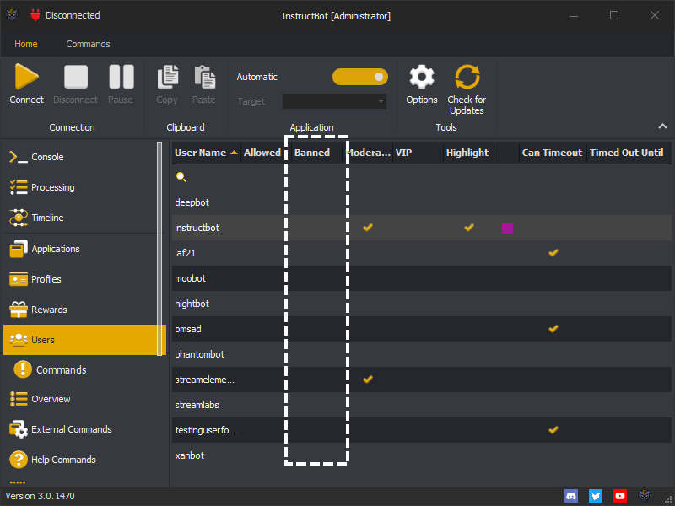Click the Disconnected status indicator
The height and width of the screenshot is (506, 675).
tap(65, 15)
